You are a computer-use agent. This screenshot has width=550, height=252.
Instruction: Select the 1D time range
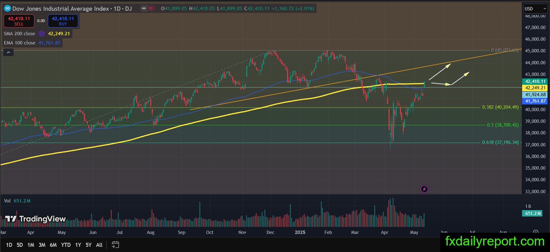[9, 245]
